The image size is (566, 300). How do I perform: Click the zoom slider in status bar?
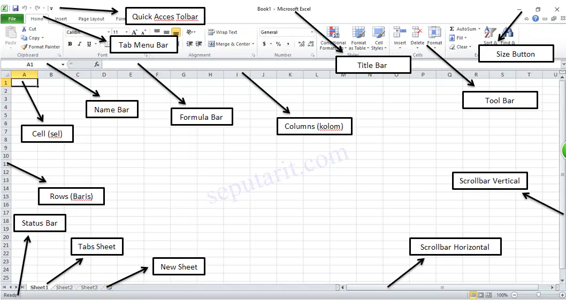(x=538, y=295)
